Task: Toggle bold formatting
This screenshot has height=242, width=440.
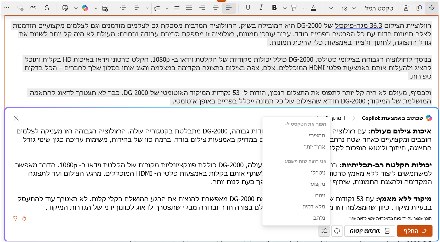Action: pyautogui.click(x=274, y=8)
